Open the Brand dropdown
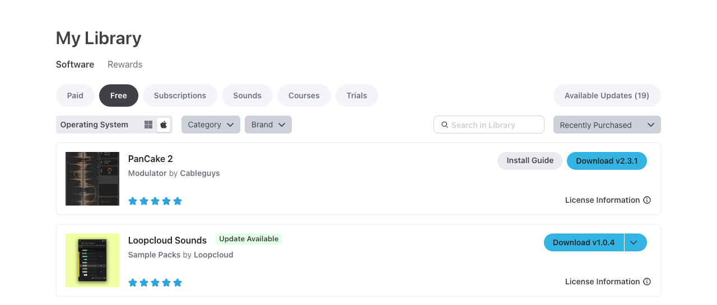 pyautogui.click(x=268, y=125)
